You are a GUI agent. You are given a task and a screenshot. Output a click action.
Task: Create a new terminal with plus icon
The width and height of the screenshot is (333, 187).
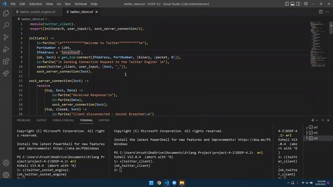coord(312,120)
